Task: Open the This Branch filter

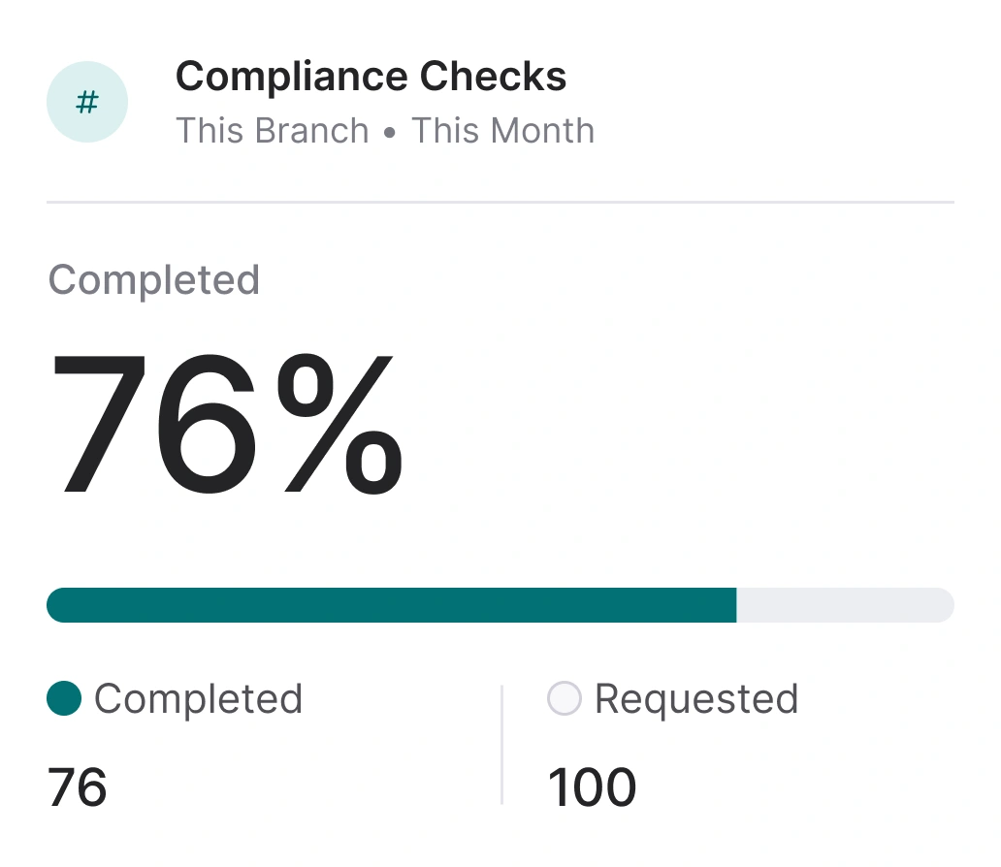Action: point(273,132)
